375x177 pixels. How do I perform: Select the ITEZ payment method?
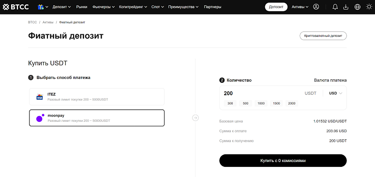[97, 97]
